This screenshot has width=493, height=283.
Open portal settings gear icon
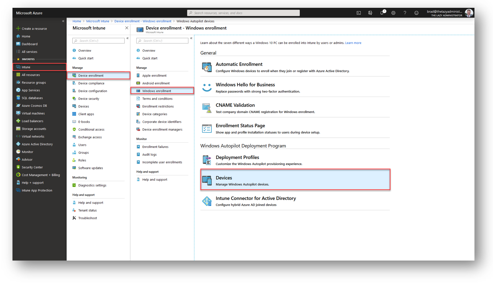click(393, 13)
